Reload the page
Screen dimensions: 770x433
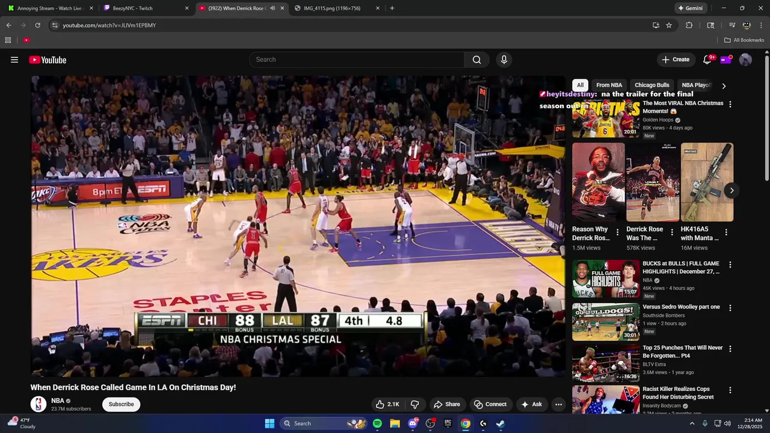click(x=37, y=25)
